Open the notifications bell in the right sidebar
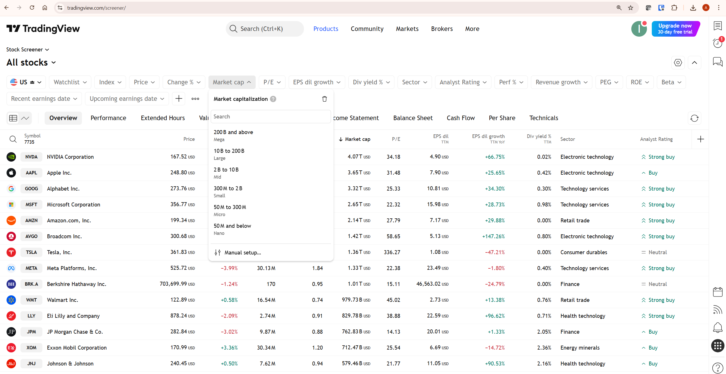Image resolution: width=726 pixels, height=374 pixels. (x=718, y=327)
